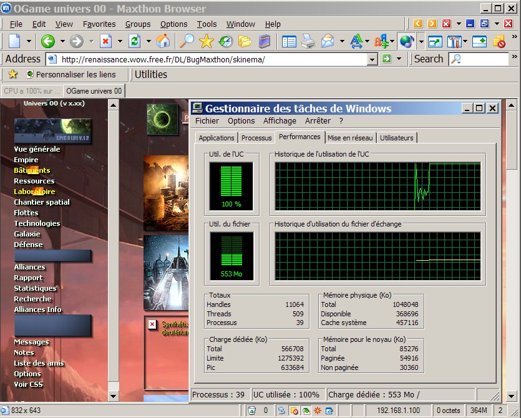Print the page using the printer icon
521x418 pixels.
[308, 42]
